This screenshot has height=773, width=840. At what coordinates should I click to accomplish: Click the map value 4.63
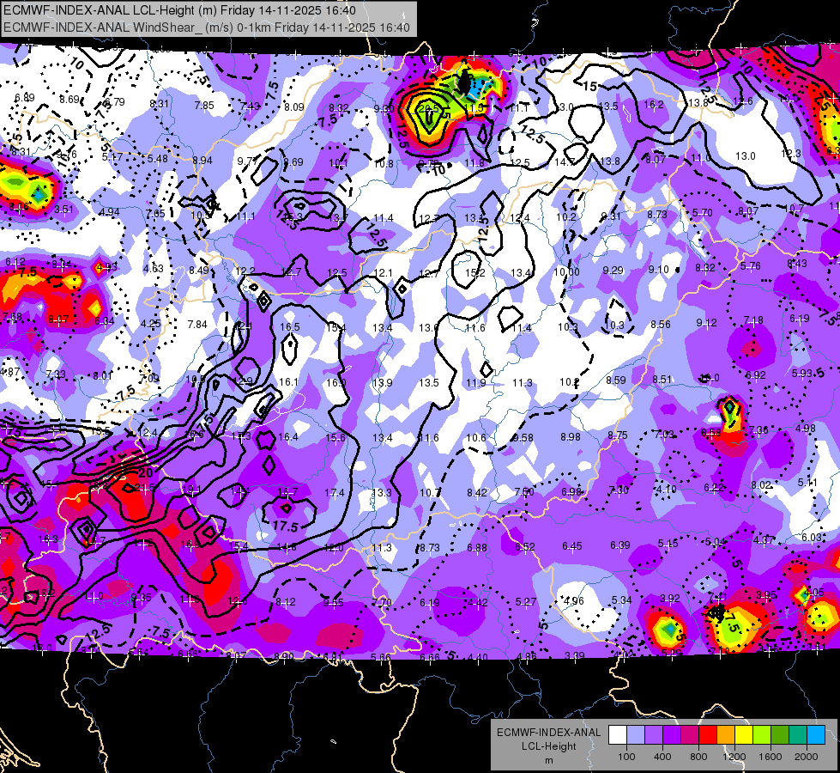pyautogui.click(x=154, y=268)
